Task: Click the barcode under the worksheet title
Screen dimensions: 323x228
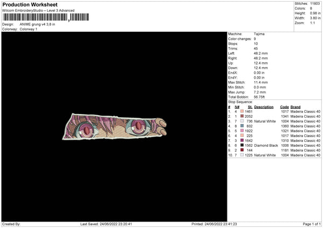Action: (46, 17)
